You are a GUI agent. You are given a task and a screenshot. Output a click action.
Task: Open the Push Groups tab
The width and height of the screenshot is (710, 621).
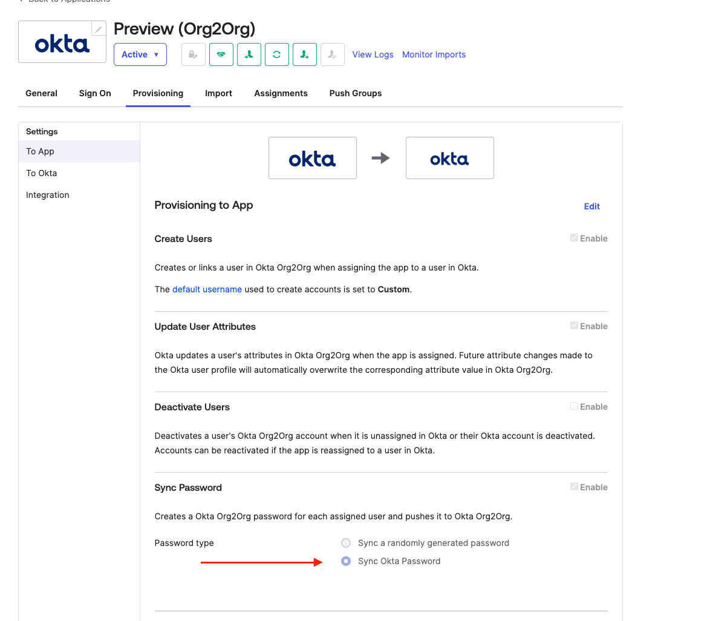point(356,93)
